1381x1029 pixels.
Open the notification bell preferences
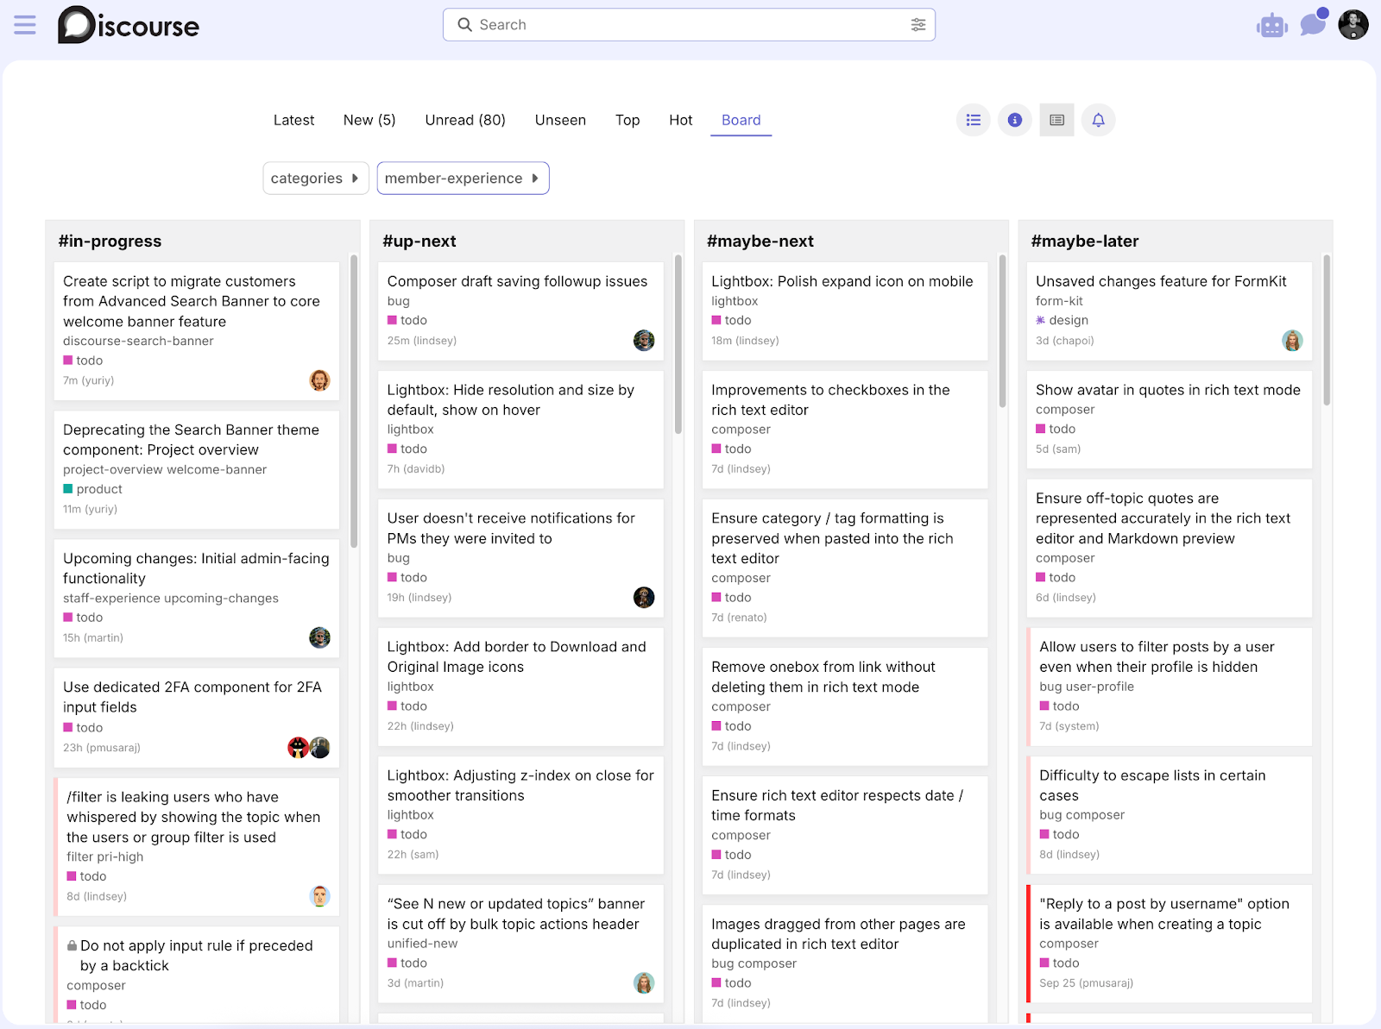click(x=1098, y=120)
